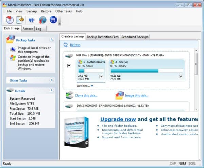Image resolution: width=204 pixels, height=168 pixels.
Task: Click the globe update check toolbar icon
Action: [x=42, y=20]
